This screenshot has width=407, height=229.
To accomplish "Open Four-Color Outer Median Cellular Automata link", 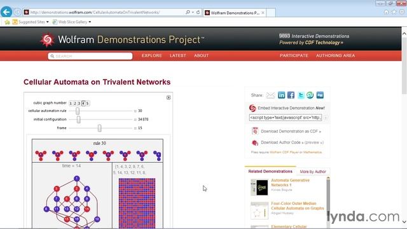I will click(298, 205).
